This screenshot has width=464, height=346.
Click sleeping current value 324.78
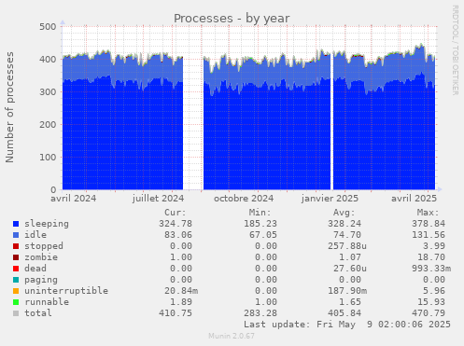coord(176,224)
